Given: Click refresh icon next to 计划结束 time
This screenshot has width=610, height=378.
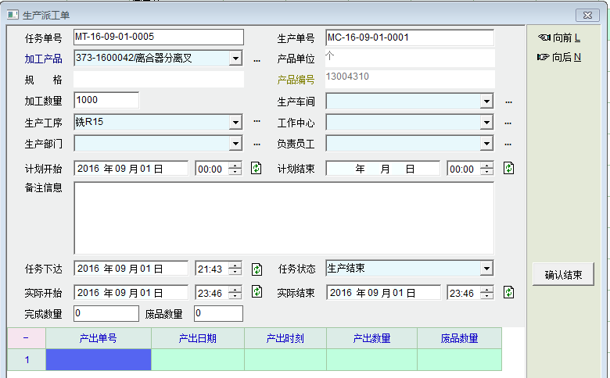Looking at the screenshot, I should [509, 169].
